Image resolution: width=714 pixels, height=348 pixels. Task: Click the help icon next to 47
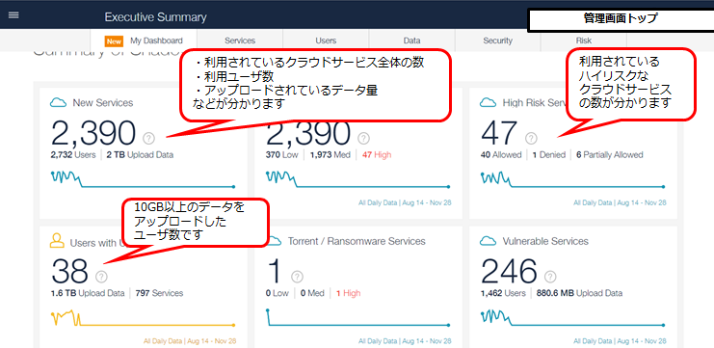(x=531, y=138)
